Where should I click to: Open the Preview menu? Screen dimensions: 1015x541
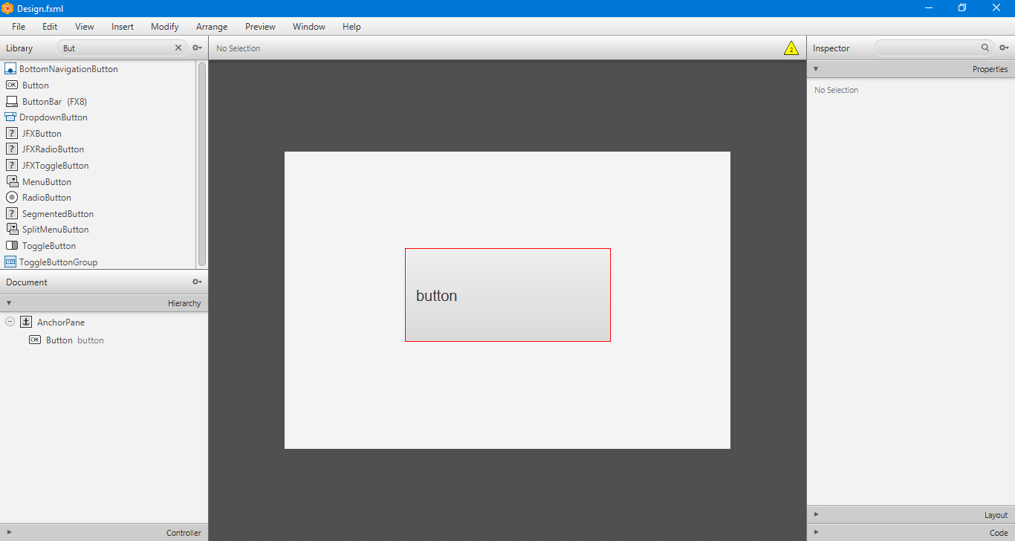(x=260, y=27)
